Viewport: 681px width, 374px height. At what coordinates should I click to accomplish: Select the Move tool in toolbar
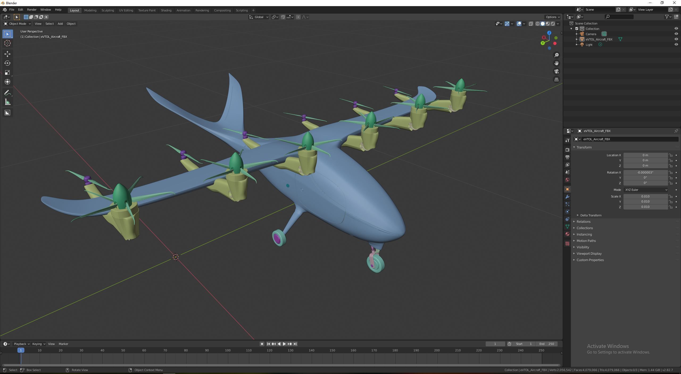pyautogui.click(x=7, y=54)
